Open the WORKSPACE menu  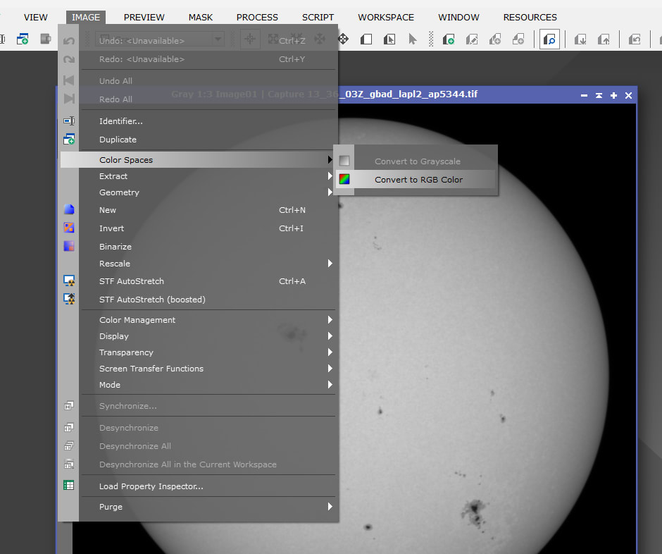386,18
